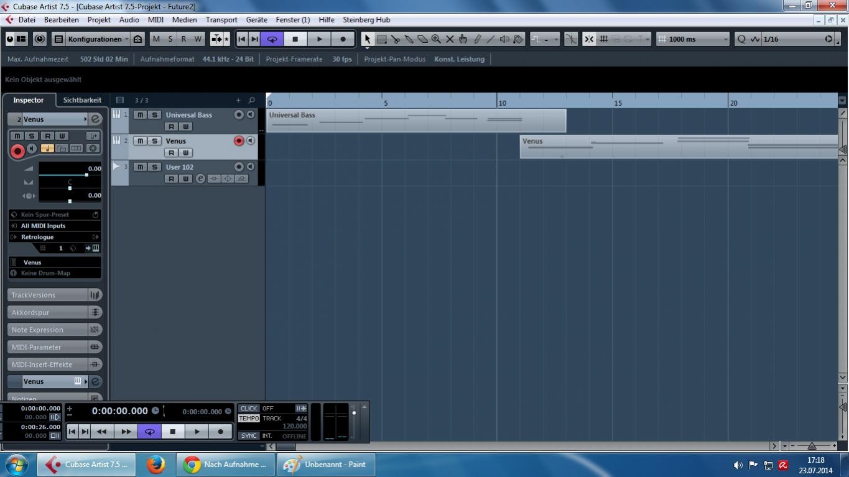Adjust the Inspector pan slider for Venus
The width and height of the screenshot is (849, 477).
coord(70,188)
